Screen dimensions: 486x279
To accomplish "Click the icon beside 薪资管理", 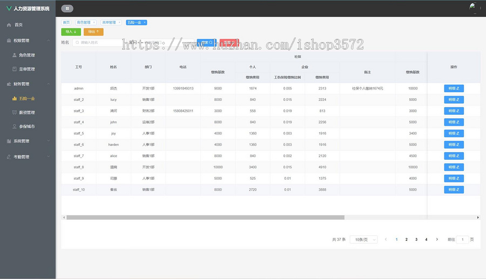I will click(14, 112).
